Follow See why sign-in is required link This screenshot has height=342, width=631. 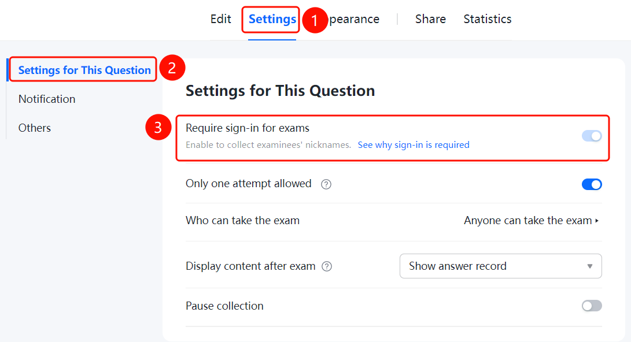(x=414, y=144)
